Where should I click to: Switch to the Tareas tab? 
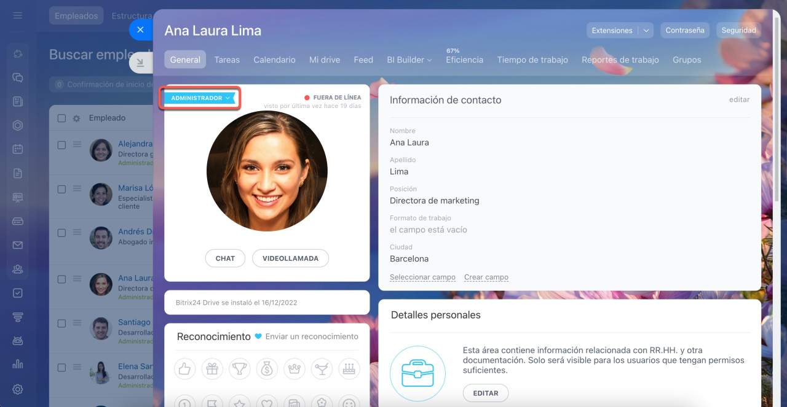227,60
